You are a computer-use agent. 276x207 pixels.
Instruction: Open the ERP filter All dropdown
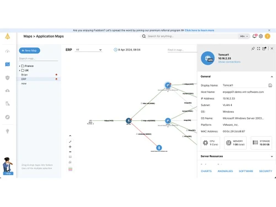88,50
